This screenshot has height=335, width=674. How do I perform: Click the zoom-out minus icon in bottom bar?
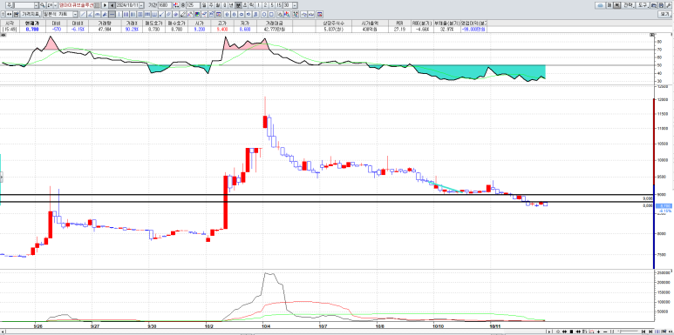click(x=605, y=332)
